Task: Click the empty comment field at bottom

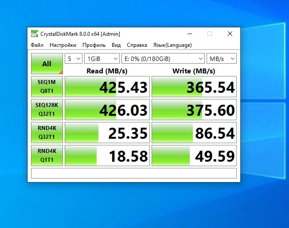Action: point(134,173)
